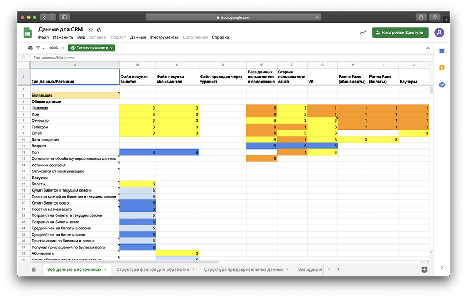Collapse the toolbar with the up chevron

428,48
